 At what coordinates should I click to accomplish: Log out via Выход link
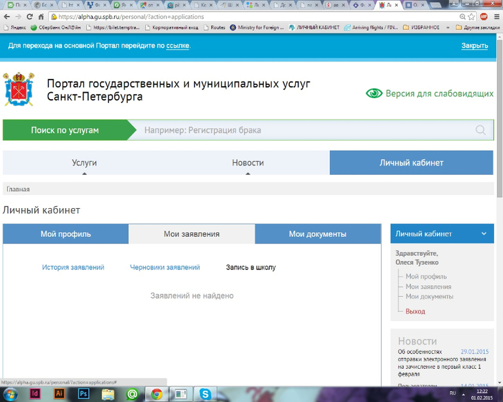415,311
